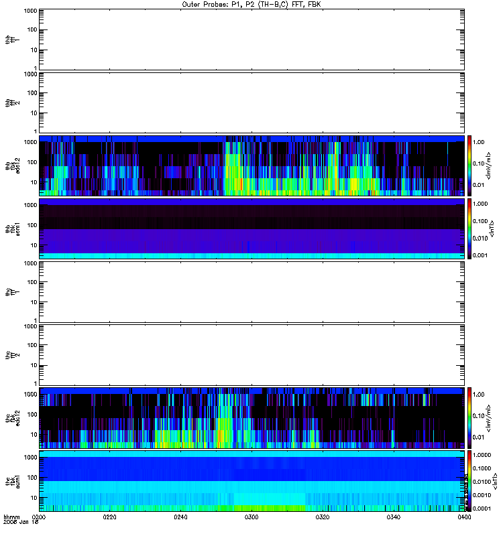Select the "0220" time axis label

click(x=109, y=517)
